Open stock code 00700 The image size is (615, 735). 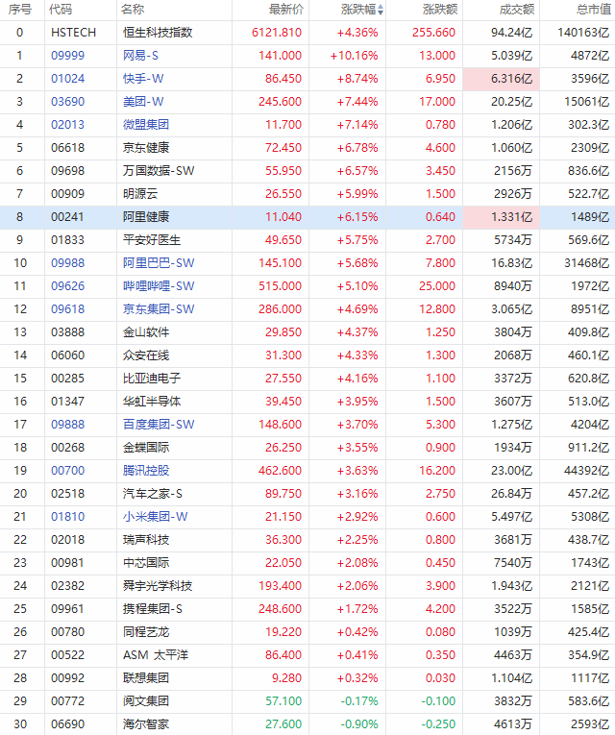click(67, 470)
